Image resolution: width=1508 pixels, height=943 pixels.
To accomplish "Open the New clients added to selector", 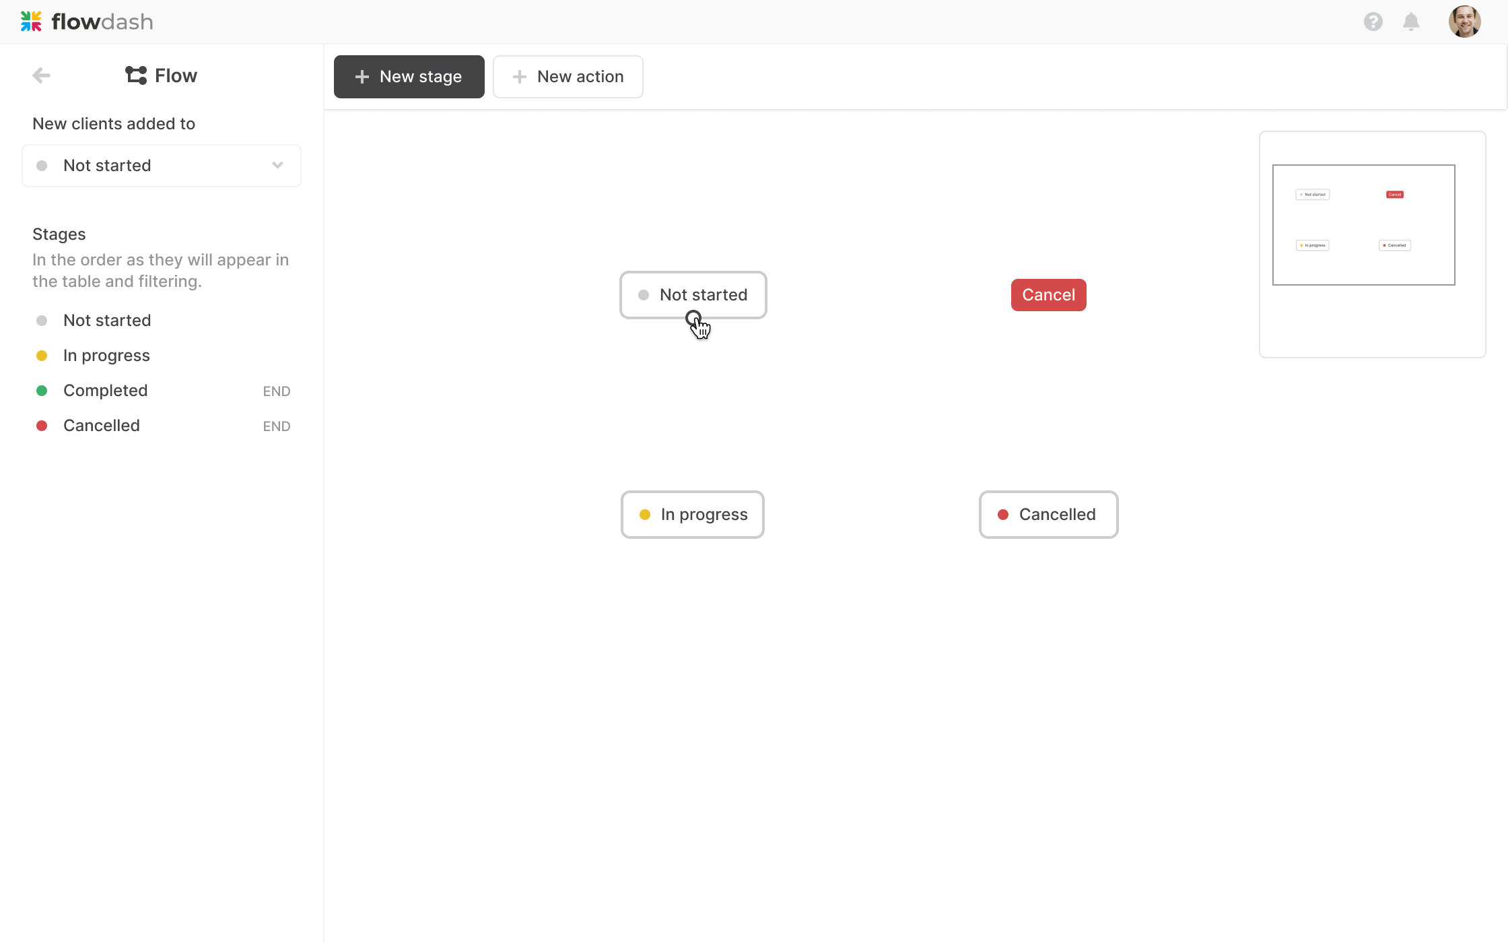I will pos(161,166).
